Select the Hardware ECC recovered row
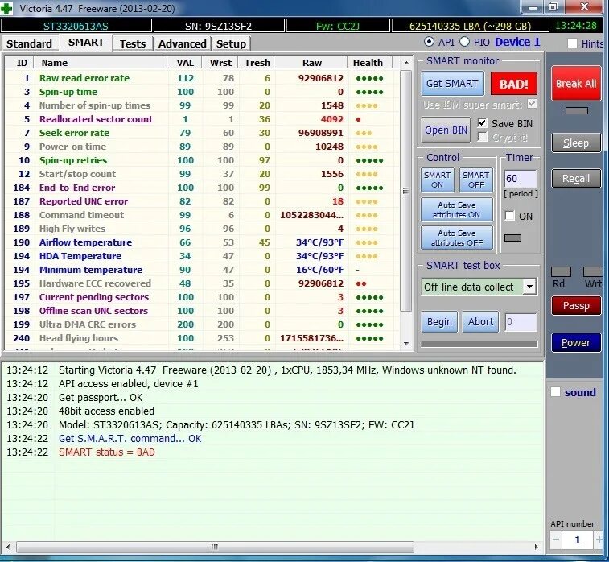 [202, 283]
